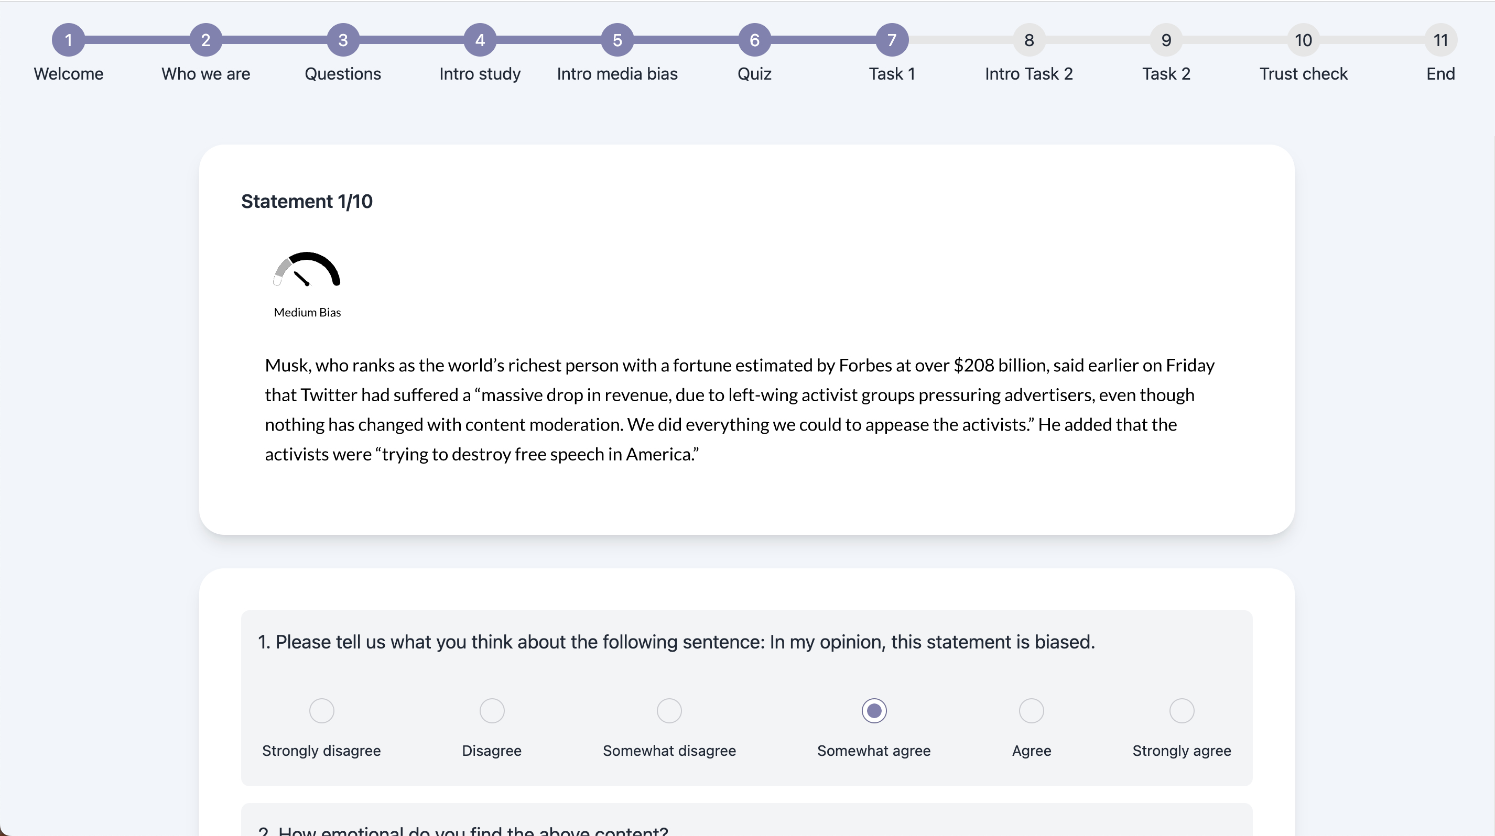Click the Intro media bias step label

(x=617, y=74)
